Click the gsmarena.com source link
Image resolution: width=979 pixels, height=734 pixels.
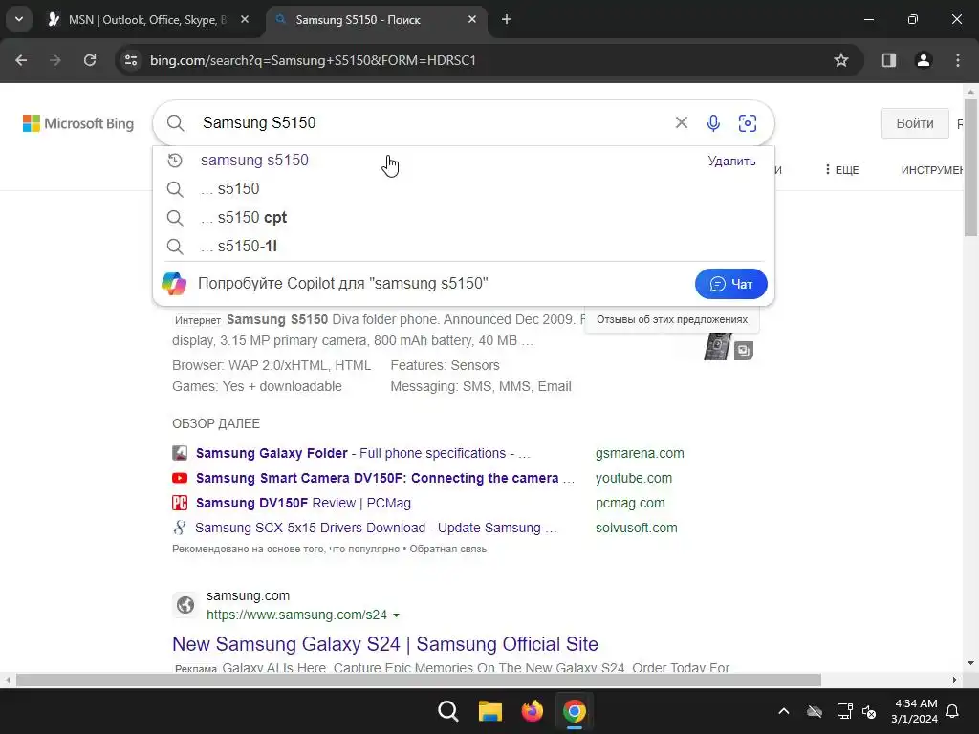point(640,453)
